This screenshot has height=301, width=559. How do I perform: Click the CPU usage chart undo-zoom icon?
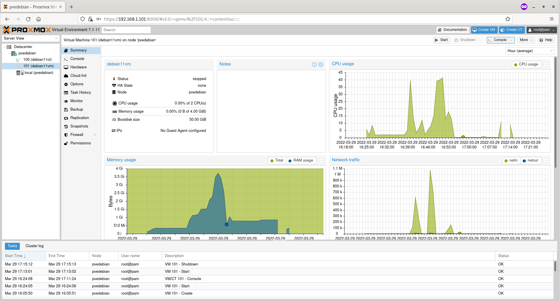tap(546, 64)
